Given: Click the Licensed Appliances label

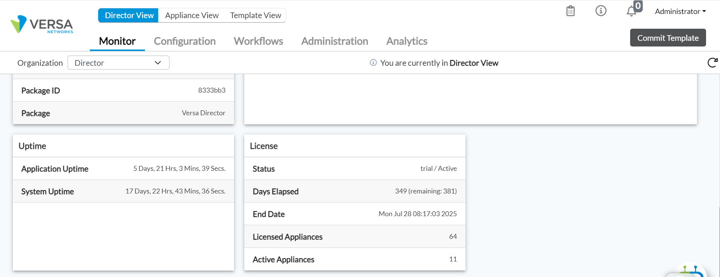Looking at the screenshot, I should click(x=288, y=237).
